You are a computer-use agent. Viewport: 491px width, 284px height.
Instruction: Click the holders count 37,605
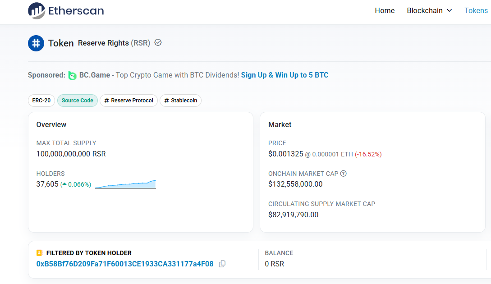pyautogui.click(x=47, y=184)
